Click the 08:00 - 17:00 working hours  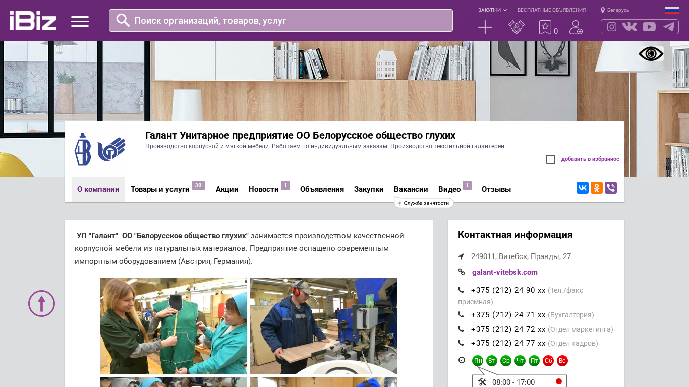coord(513,382)
